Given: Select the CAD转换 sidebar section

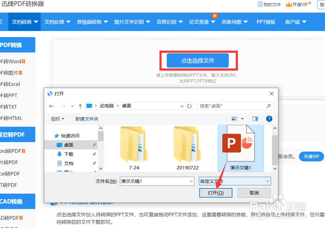Looking at the screenshot, I should click(x=18, y=201).
